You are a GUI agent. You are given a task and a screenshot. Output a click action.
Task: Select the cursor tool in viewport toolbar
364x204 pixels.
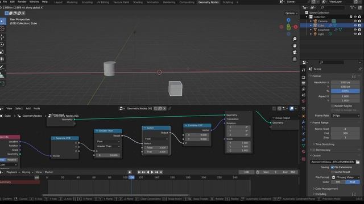(2, 29)
